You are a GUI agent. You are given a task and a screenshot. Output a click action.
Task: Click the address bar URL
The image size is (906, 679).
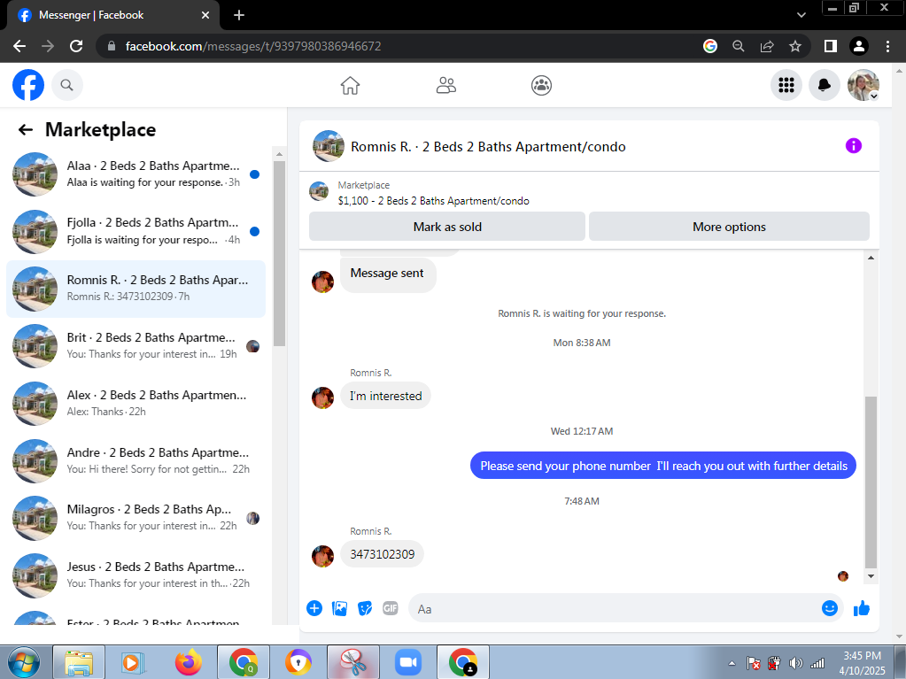(253, 46)
